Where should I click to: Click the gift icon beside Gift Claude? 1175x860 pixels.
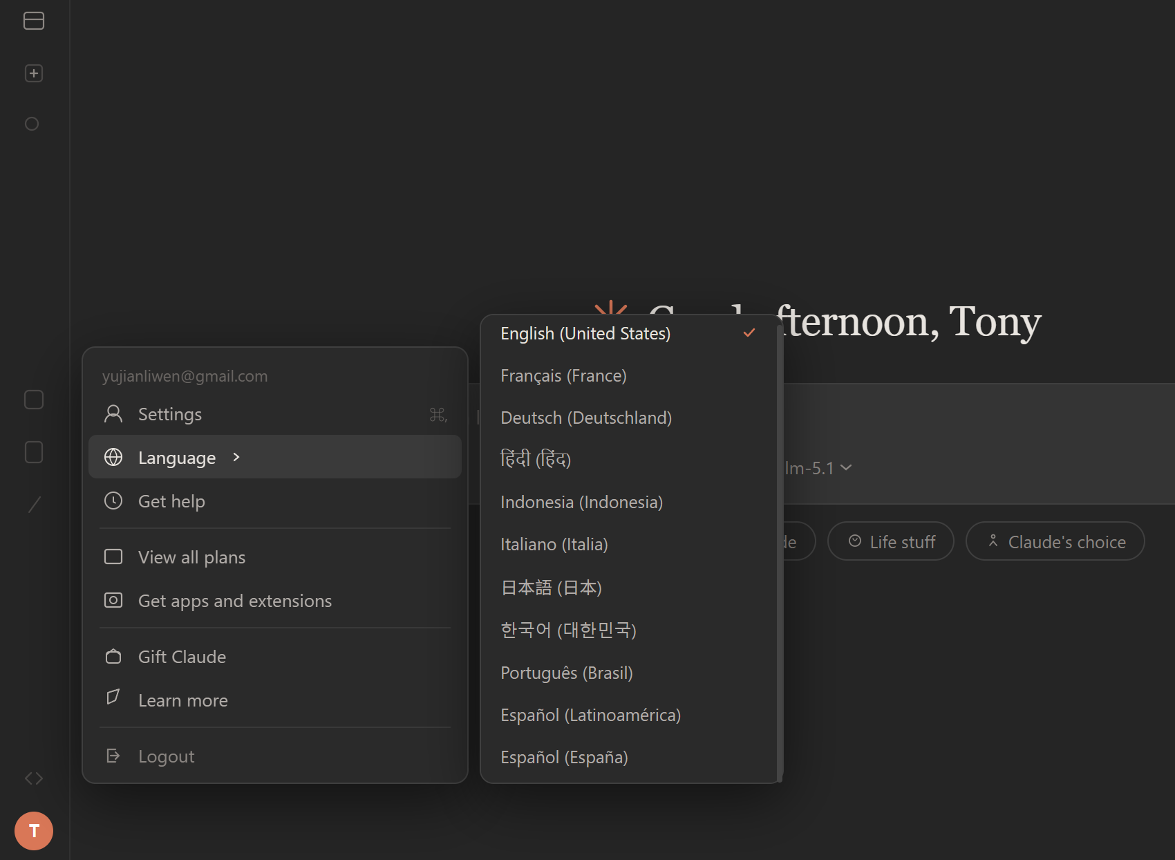113,657
